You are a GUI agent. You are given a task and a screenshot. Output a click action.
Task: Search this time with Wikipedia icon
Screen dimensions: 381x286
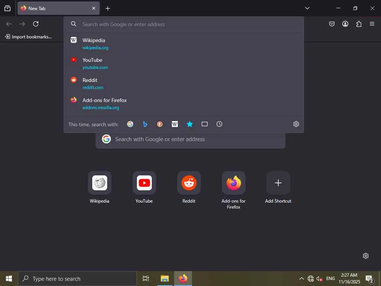(175, 124)
